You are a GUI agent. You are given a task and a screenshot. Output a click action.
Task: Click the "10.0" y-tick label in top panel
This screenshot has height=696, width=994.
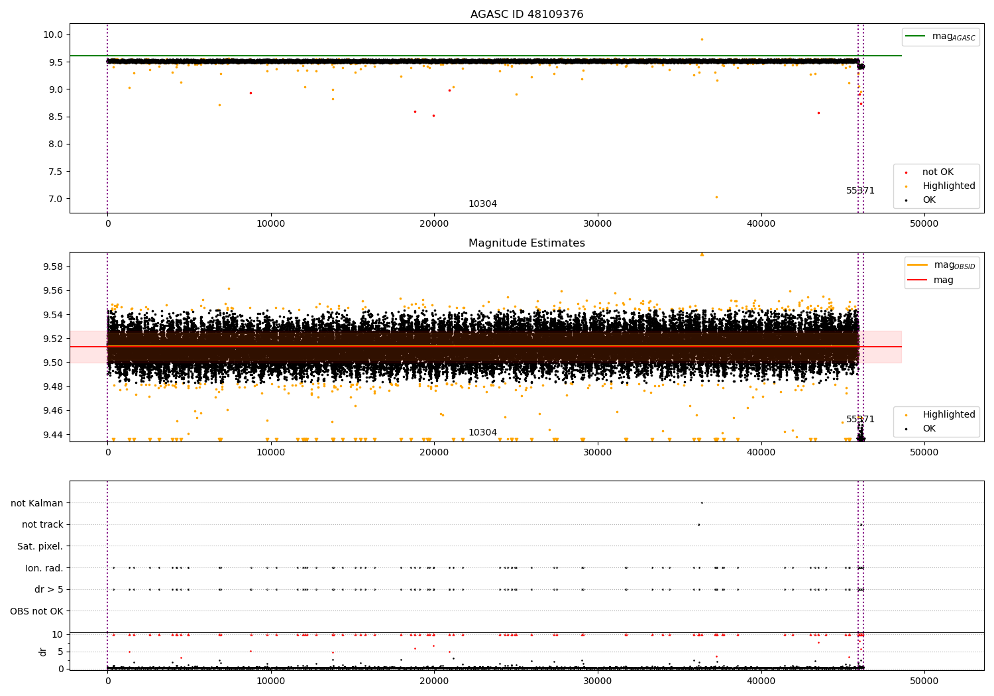[54, 35]
